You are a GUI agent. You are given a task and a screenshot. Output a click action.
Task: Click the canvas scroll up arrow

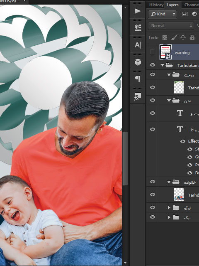(125, 7)
